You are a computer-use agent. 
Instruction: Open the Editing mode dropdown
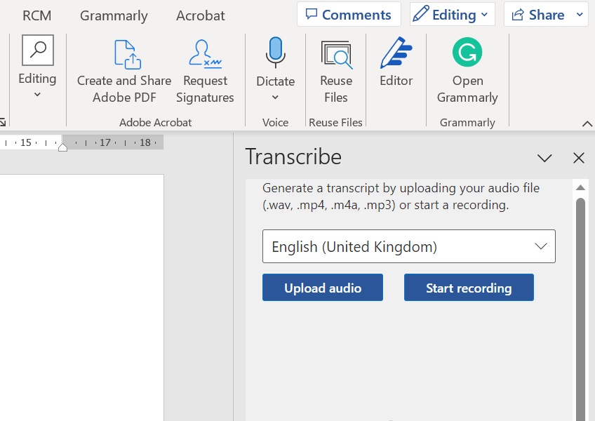click(452, 14)
